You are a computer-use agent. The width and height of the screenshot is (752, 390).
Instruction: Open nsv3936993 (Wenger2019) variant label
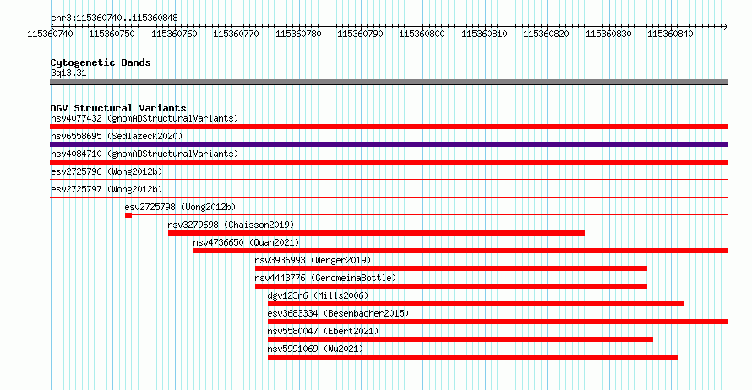tap(313, 260)
